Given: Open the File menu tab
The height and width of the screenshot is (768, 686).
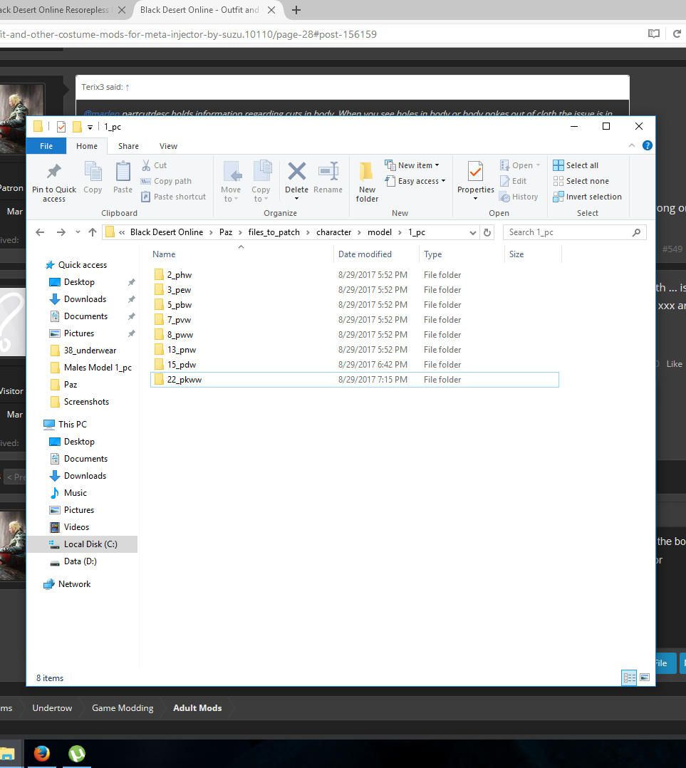Looking at the screenshot, I should pos(46,146).
